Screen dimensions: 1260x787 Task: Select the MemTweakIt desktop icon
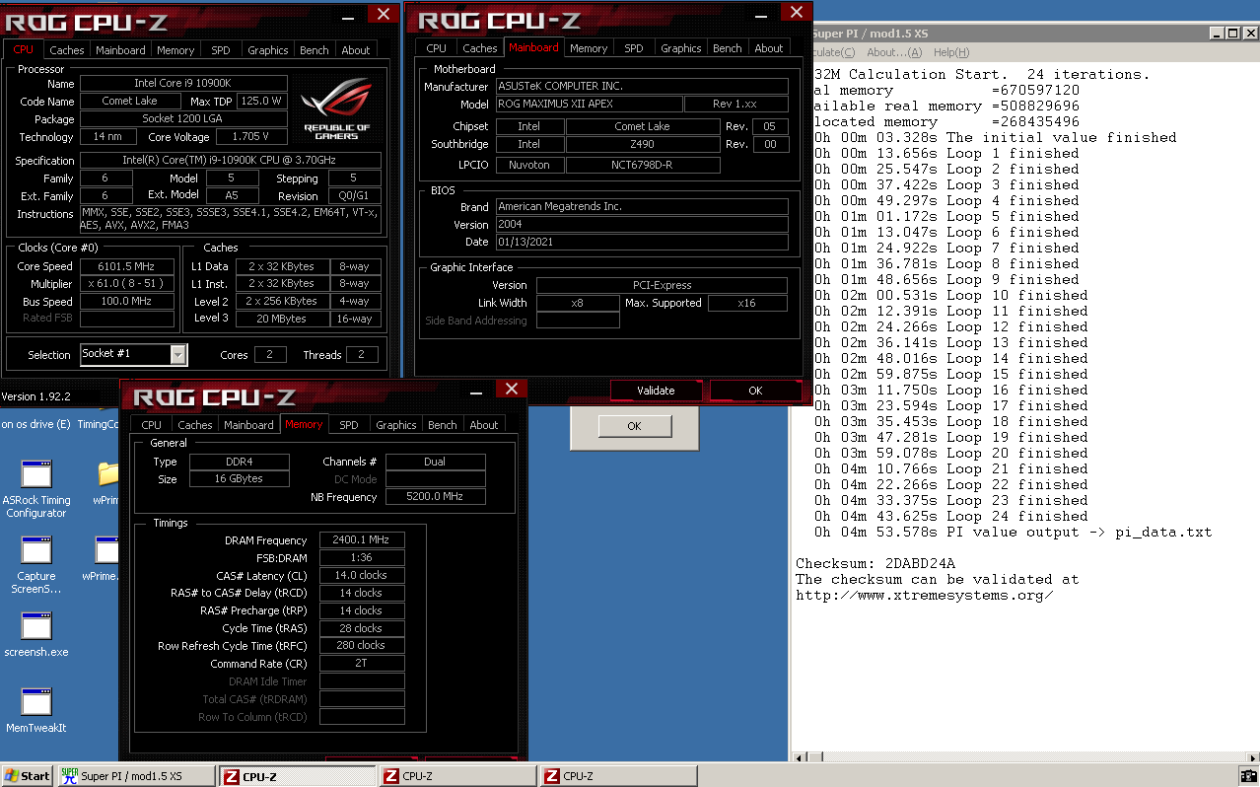[x=36, y=710]
